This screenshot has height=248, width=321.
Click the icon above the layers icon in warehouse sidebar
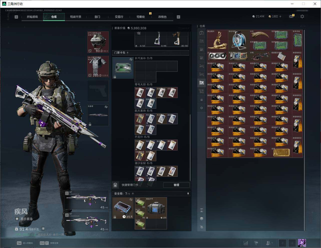pos(202,210)
